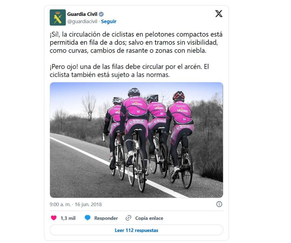Follow the account via Seguir
This screenshot has width=291, height=243.
[x=109, y=22]
